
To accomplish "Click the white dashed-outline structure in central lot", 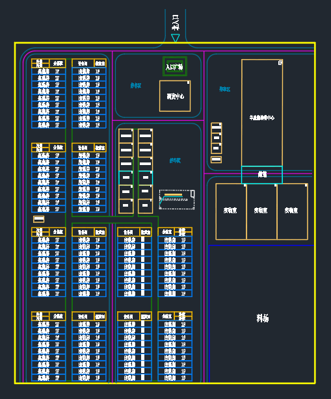I will (177, 199).
